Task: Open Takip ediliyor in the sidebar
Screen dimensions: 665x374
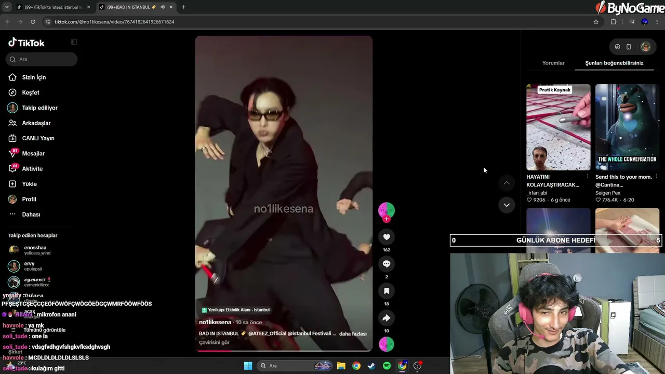Action: click(x=41, y=108)
